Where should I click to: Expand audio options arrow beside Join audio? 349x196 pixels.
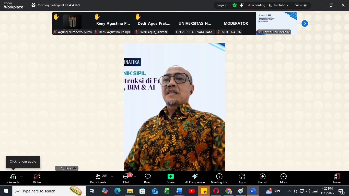21,176
